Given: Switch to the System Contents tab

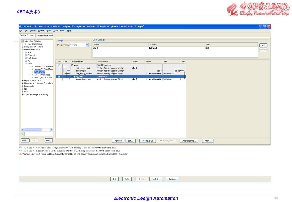Looking at the screenshot, I should pyautogui.click(x=27, y=35).
